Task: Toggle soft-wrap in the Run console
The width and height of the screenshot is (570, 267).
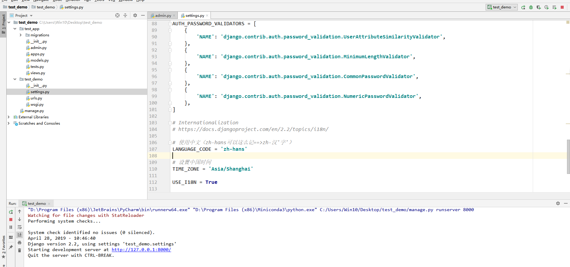Action: (x=20, y=227)
